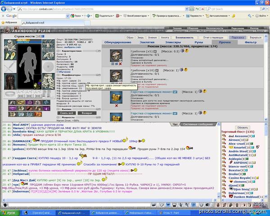Collapse the Мощность section
This screenshot has width=270, height=216.
58,117
